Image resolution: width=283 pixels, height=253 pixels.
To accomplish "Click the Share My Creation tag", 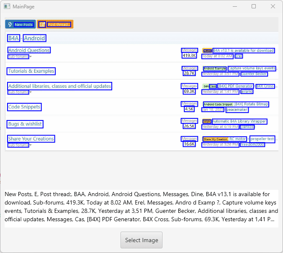I will point(216,139).
